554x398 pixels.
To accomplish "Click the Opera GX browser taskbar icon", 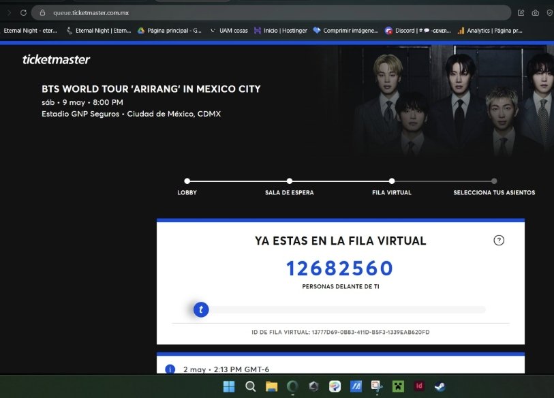I will tap(292, 386).
